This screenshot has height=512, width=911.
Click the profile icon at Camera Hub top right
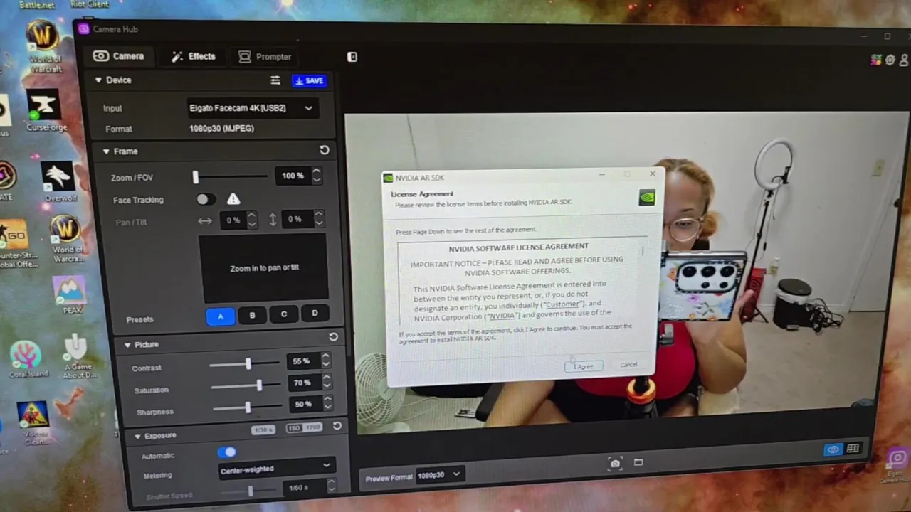click(905, 60)
